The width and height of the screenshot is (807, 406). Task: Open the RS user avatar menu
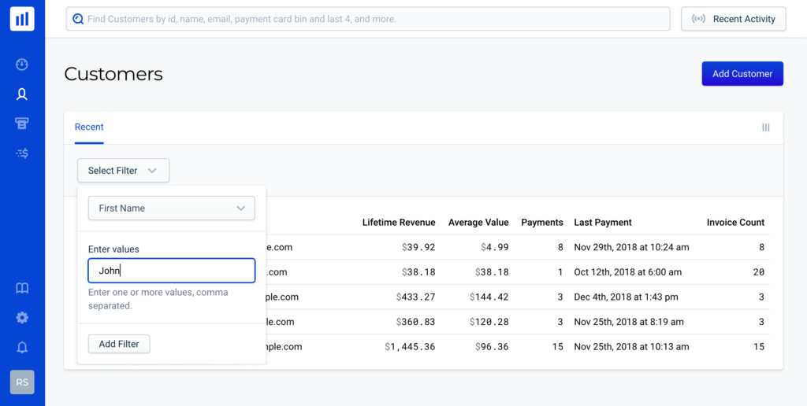click(22, 382)
